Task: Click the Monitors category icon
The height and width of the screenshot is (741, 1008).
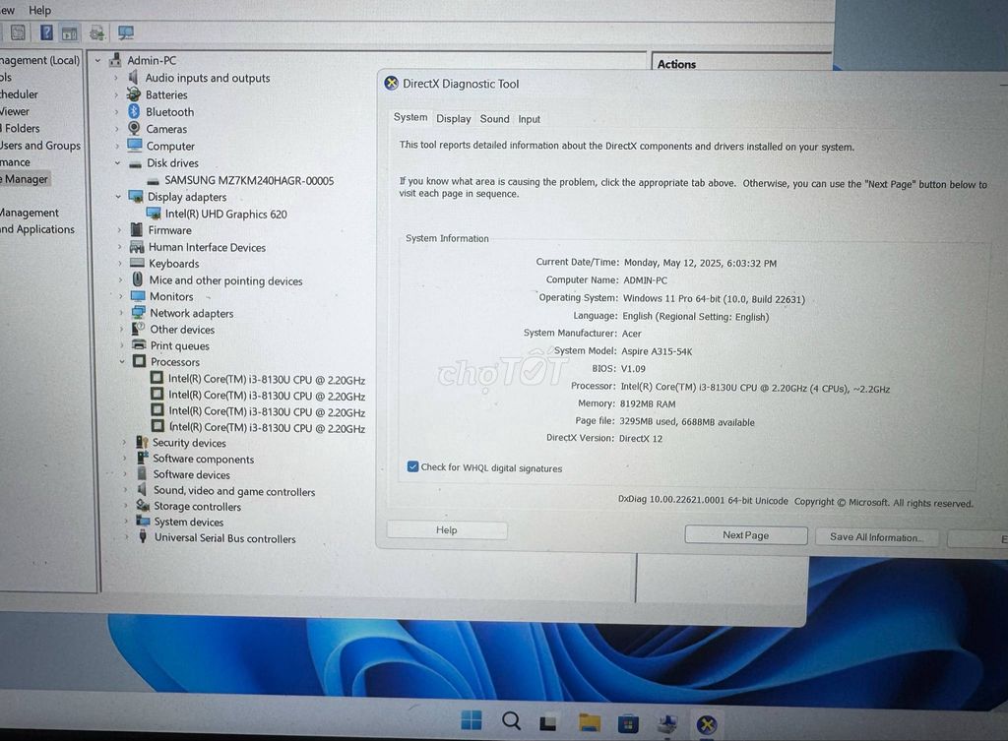Action: pos(138,296)
